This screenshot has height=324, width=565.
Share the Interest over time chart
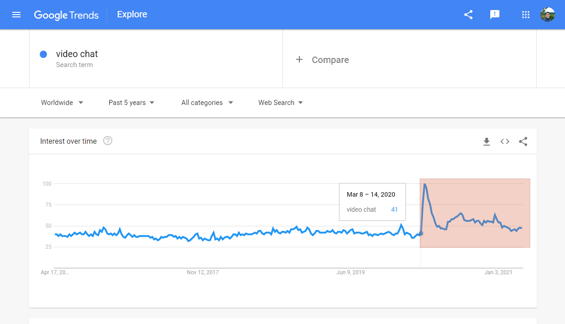click(523, 141)
